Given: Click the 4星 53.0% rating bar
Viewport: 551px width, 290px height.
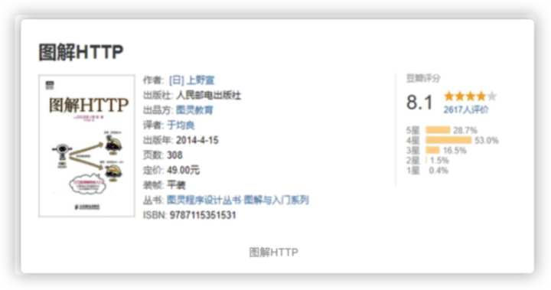Looking at the screenshot, I should [x=448, y=140].
